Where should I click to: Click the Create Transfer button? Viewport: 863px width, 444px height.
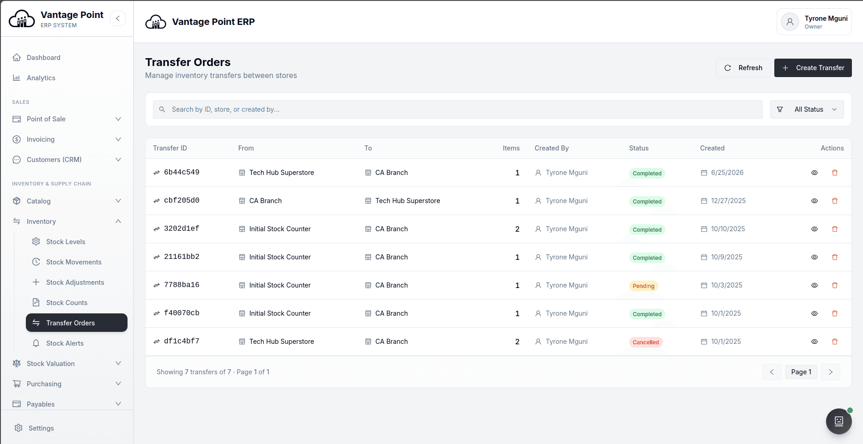tap(813, 68)
